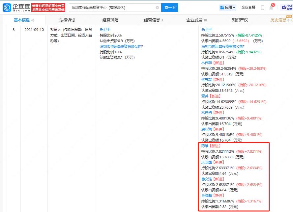Click 金绪鑫 investor link
The height and width of the screenshot is (212, 293).
207,196
